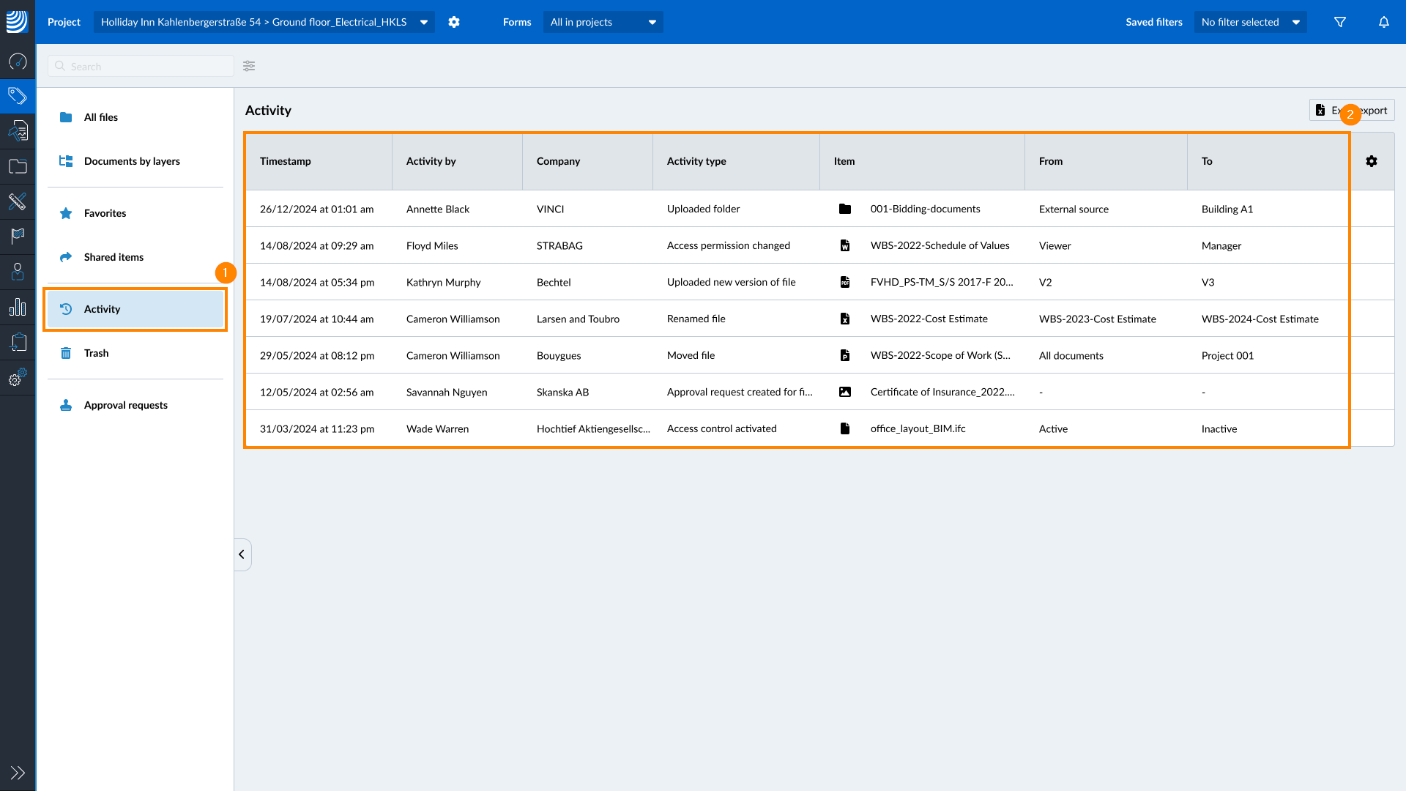Select the tags icon in left sidebar
1406x791 pixels.
pos(18,96)
